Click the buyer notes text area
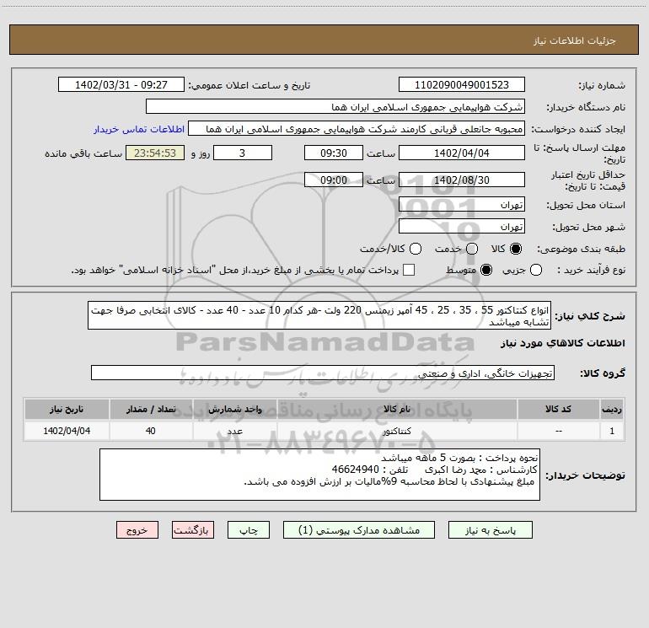Screen dimensions: 649x628 319,475
